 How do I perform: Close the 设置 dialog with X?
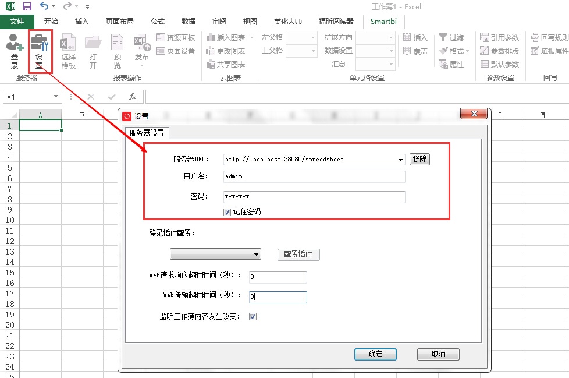tap(474, 114)
